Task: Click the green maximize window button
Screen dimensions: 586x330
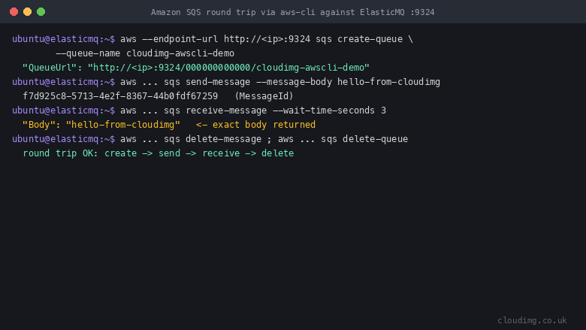Action: [41, 11]
